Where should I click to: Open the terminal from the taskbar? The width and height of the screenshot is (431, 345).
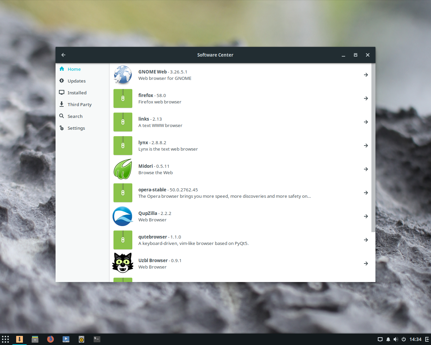click(x=97, y=339)
